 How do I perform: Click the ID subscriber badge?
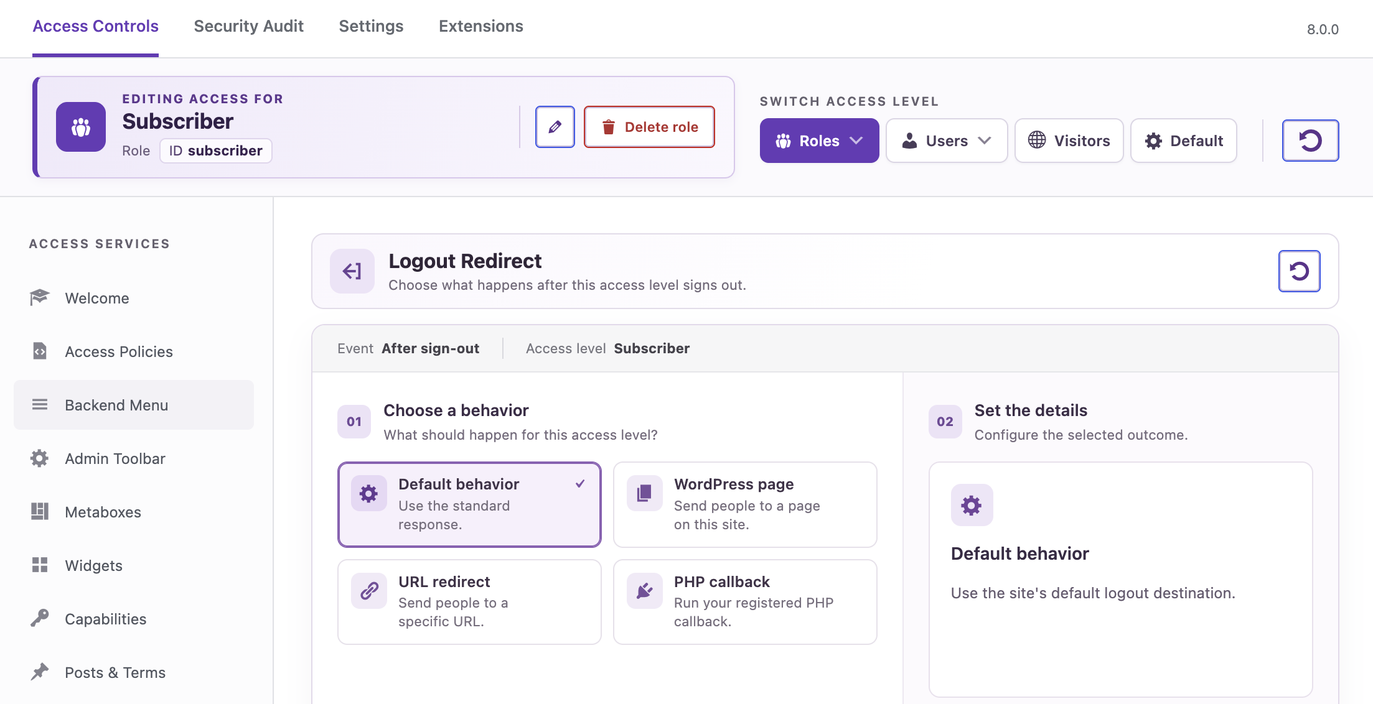coord(215,151)
